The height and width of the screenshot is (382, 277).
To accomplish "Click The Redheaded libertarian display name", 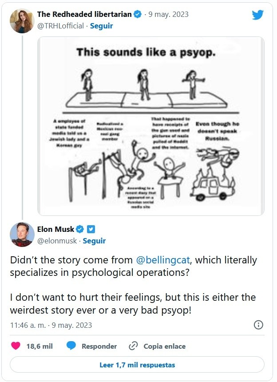I will coord(84,14).
